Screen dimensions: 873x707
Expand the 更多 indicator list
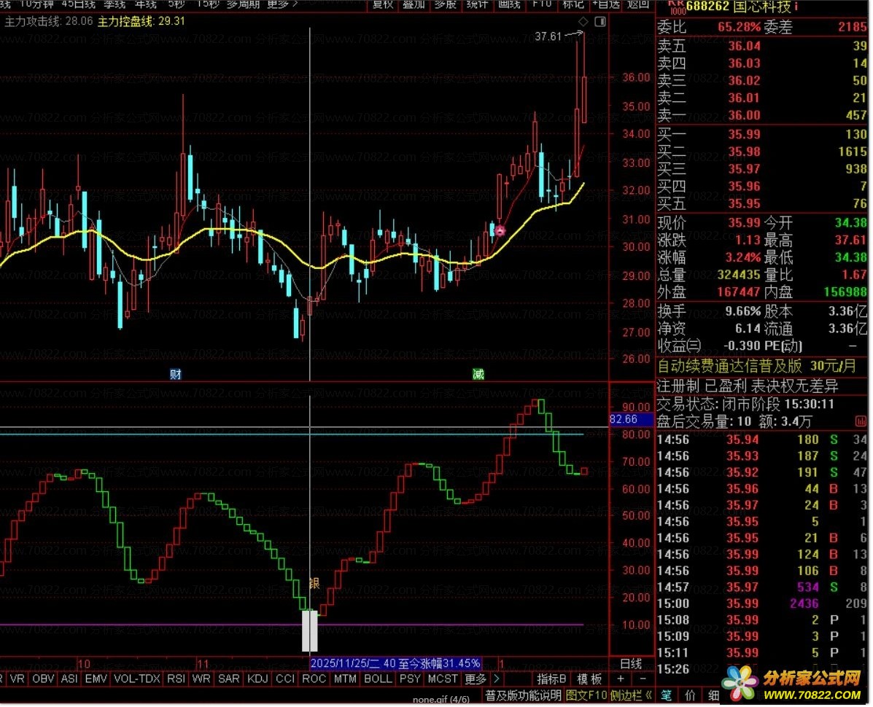click(476, 679)
